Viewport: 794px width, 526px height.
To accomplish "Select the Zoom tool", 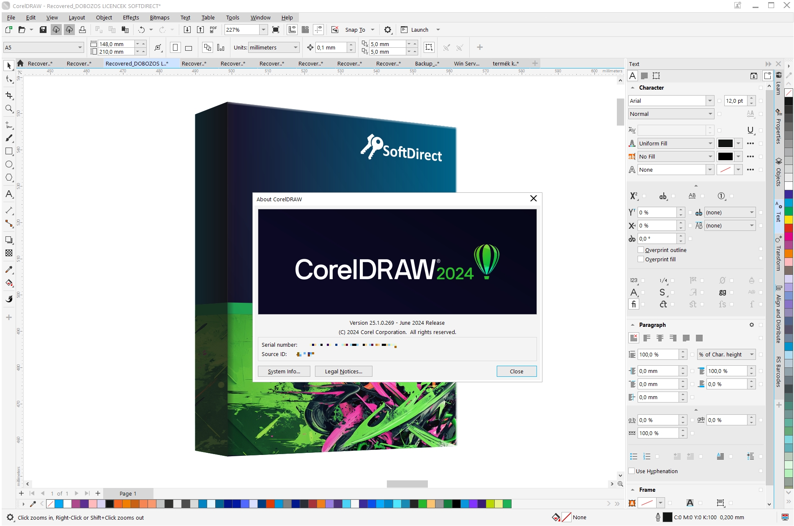I will pos(9,109).
